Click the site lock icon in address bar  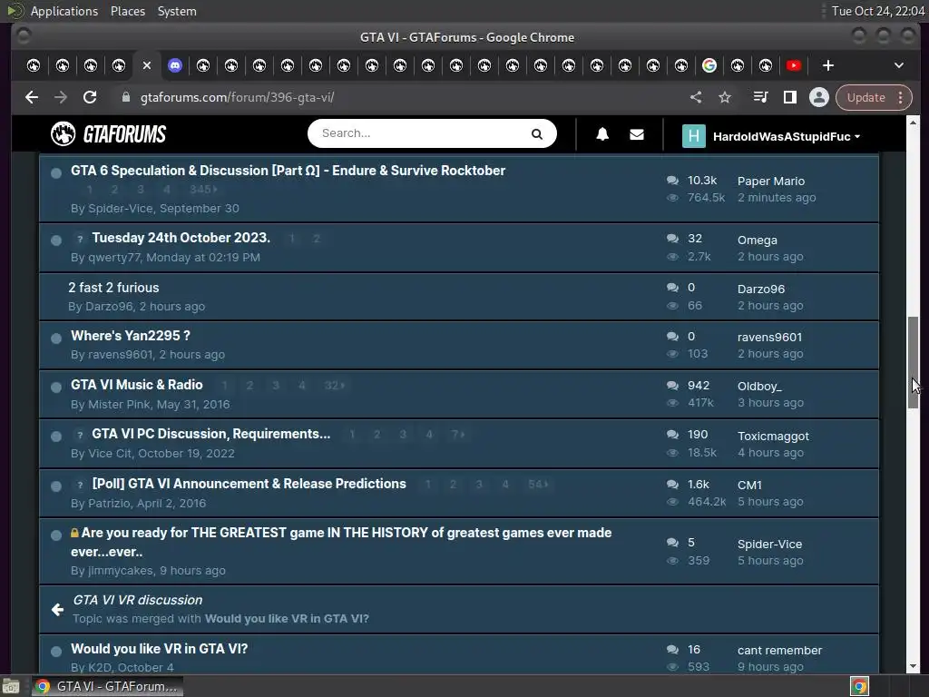coord(125,97)
